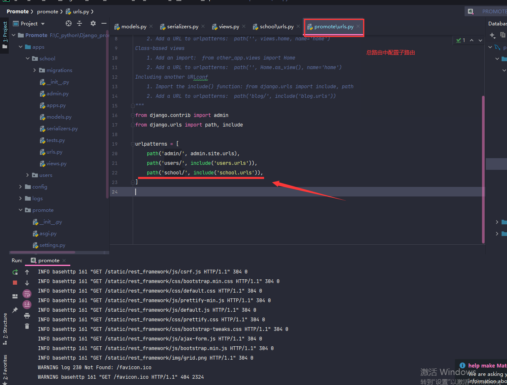Clear Run console with trash icon
This screenshot has width=507, height=385.
[27, 326]
